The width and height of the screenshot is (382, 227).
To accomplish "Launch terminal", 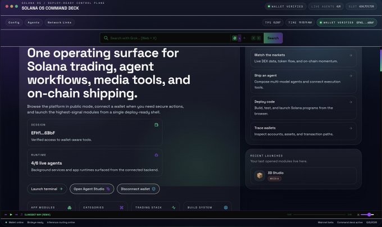I will 47,189.
